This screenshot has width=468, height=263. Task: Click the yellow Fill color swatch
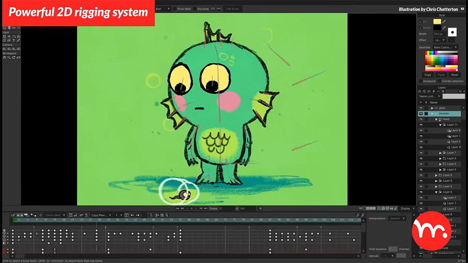point(437,21)
